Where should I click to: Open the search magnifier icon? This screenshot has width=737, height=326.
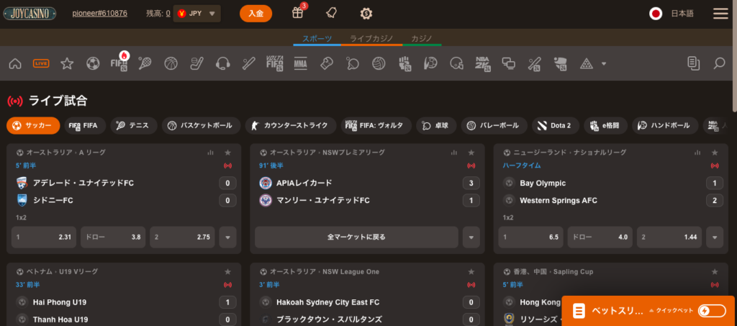pyautogui.click(x=719, y=63)
